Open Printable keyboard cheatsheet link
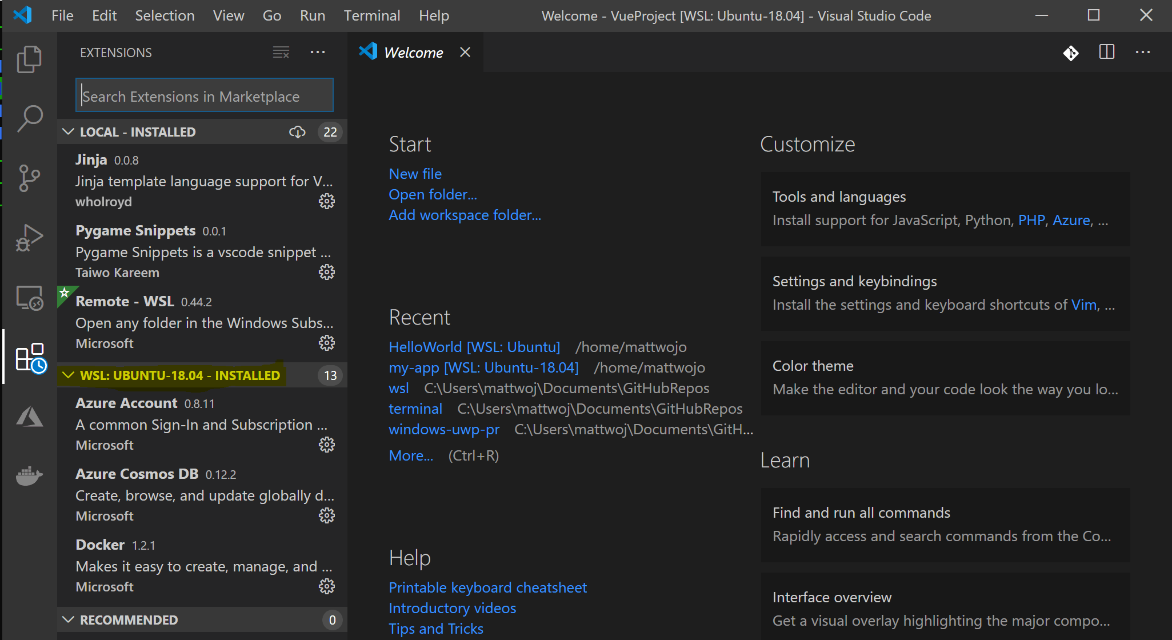 coord(488,586)
